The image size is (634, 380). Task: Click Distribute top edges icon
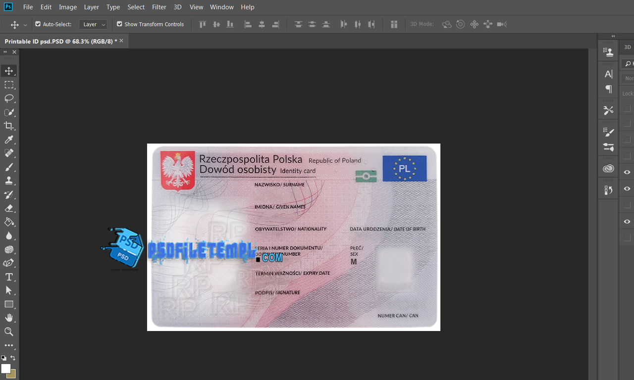pyautogui.click(x=298, y=24)
